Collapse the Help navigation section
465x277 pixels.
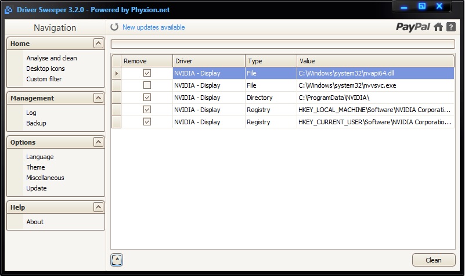tap(98, 207)
